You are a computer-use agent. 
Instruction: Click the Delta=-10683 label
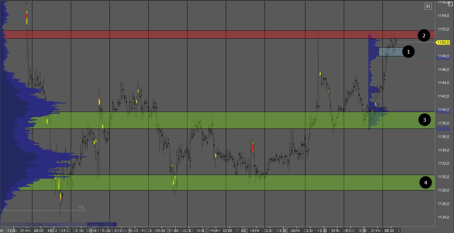(101, 224)
